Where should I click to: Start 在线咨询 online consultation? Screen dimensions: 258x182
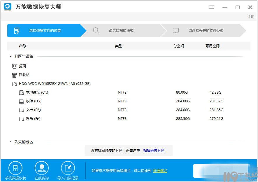(41, 170)
